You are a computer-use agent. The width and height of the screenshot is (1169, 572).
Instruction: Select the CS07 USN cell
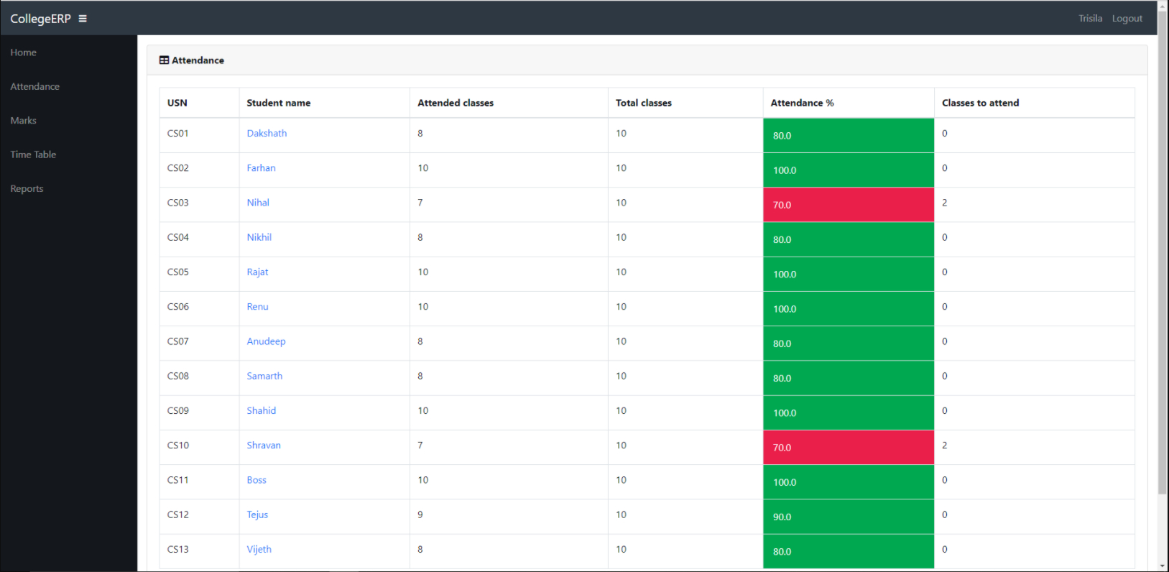coord(199,343)
